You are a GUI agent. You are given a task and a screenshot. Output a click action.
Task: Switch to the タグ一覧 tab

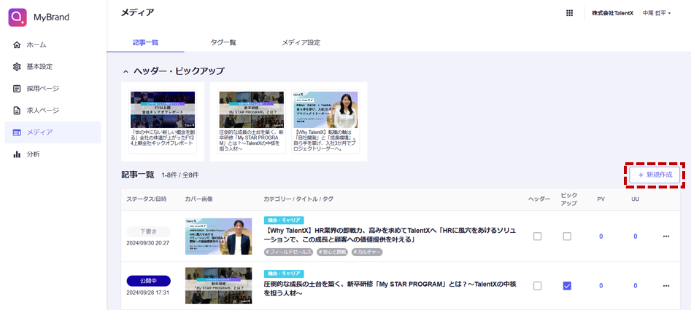point(223,43)
